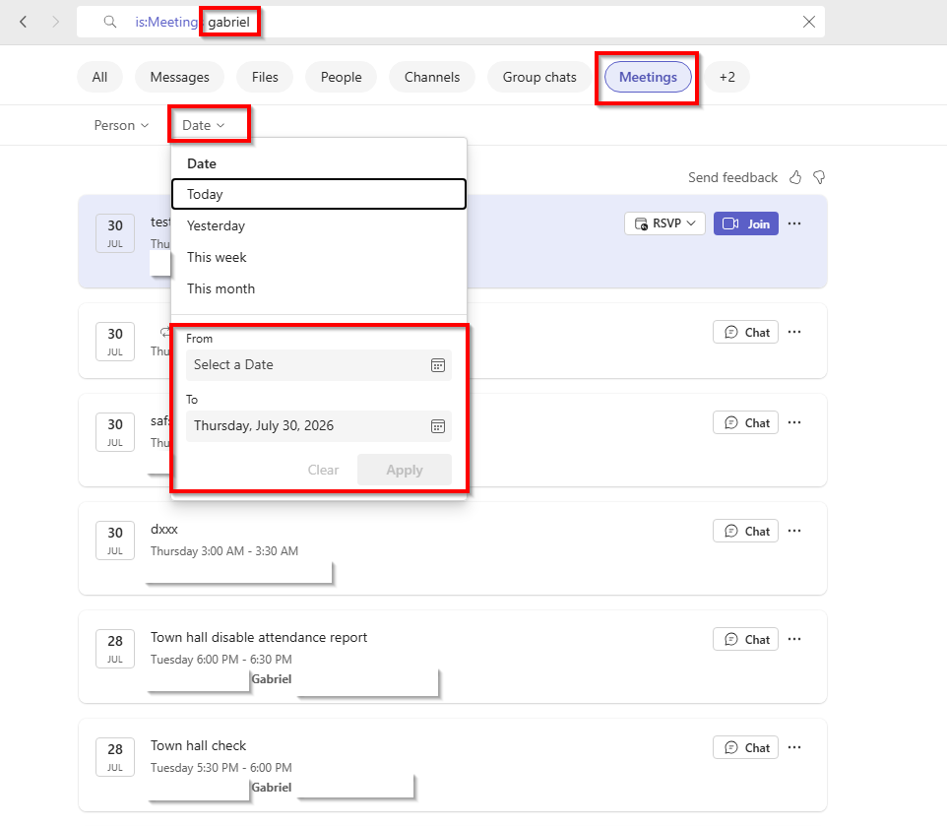Open the dxxx meeting result
Viewport: 947px width, 826px height.
tap(453, 548)
